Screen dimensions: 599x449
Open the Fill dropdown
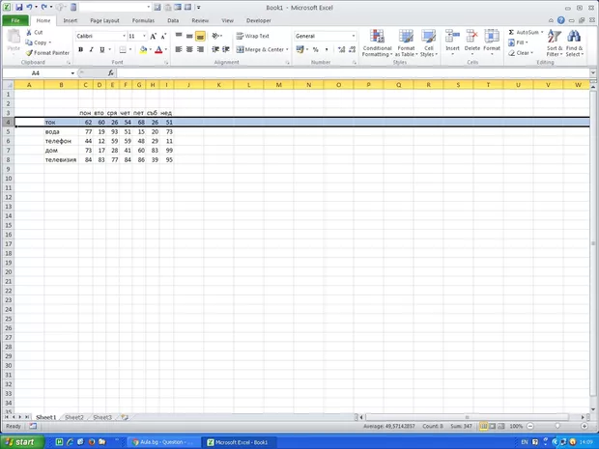(518, 42)
